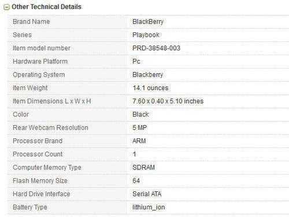Click the ARM processor brand value
The width and height of the screenshot is (289, 219).
pos(139,141)
